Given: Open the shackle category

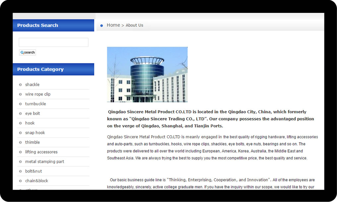Looking at the screenshot, I should tap(32, 84).
